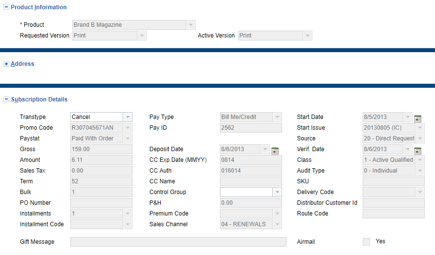Open the Transtype dropdown showing Cancel
Viewport: 435px width, 255px height.
click(x=128, y=117)
